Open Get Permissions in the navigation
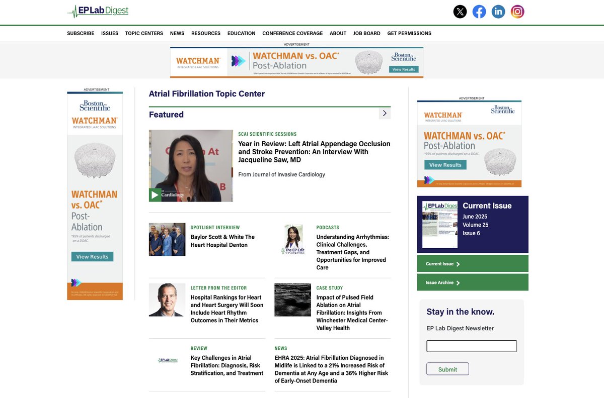The width and height of the screenshot is (604, 398). click(x=409, y=33)
